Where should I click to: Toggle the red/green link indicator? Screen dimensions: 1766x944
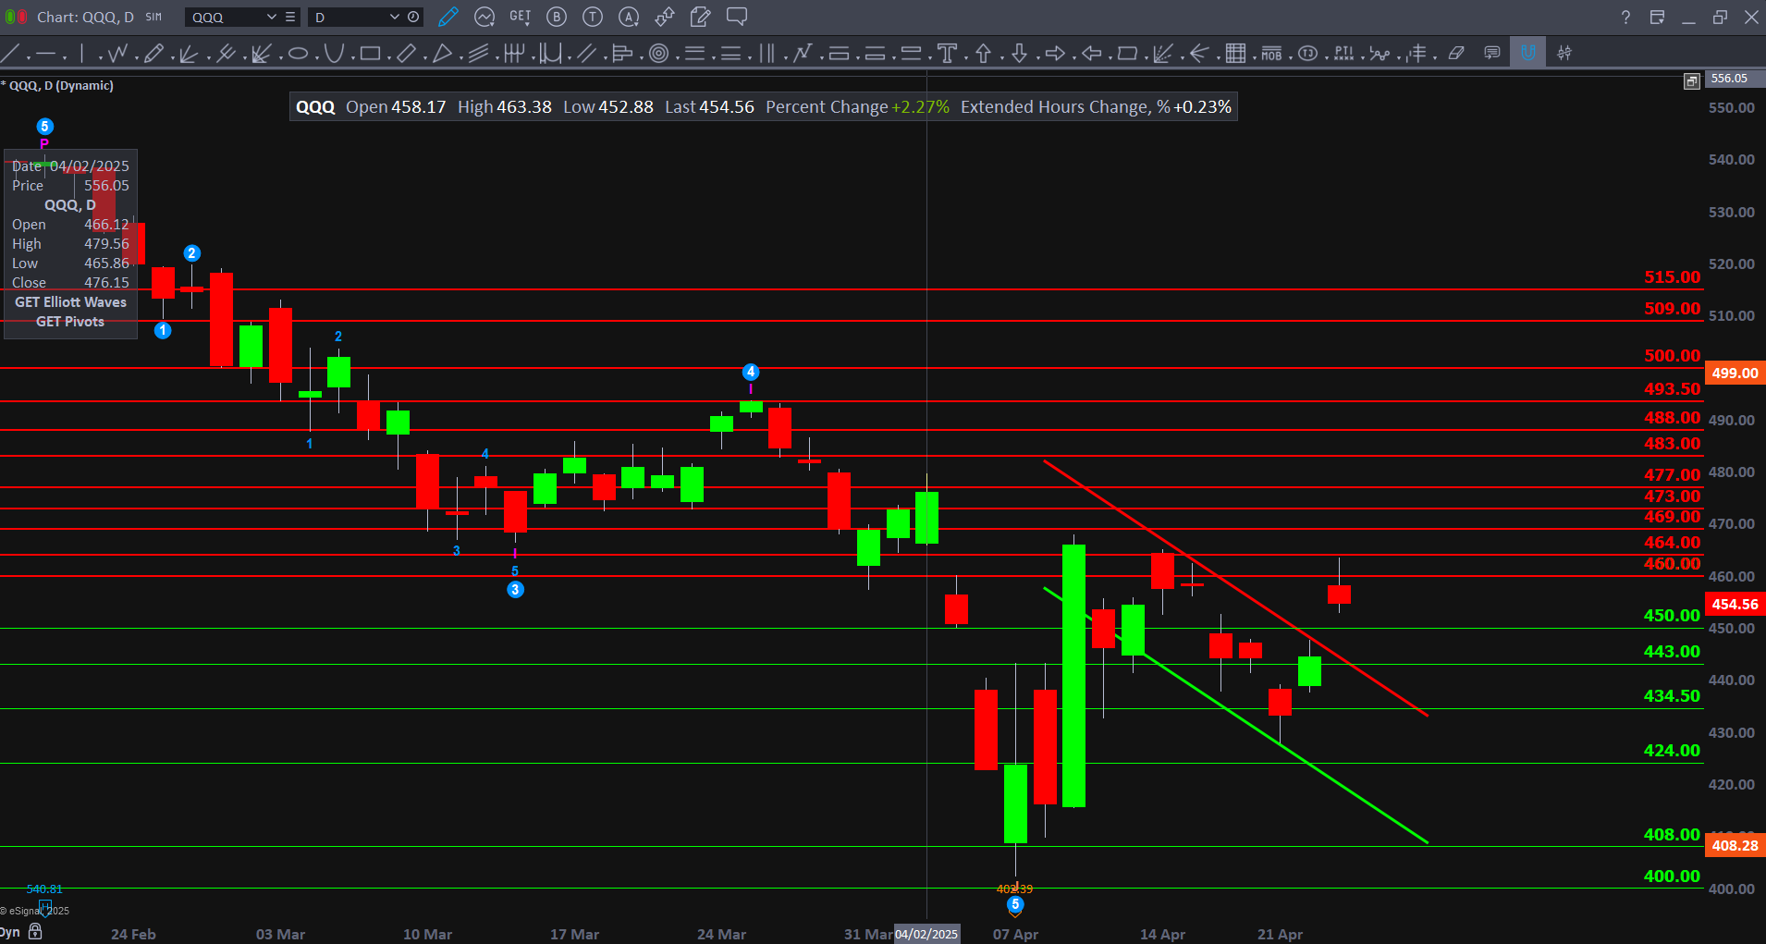pyautogui.click(x=16, y=17)
